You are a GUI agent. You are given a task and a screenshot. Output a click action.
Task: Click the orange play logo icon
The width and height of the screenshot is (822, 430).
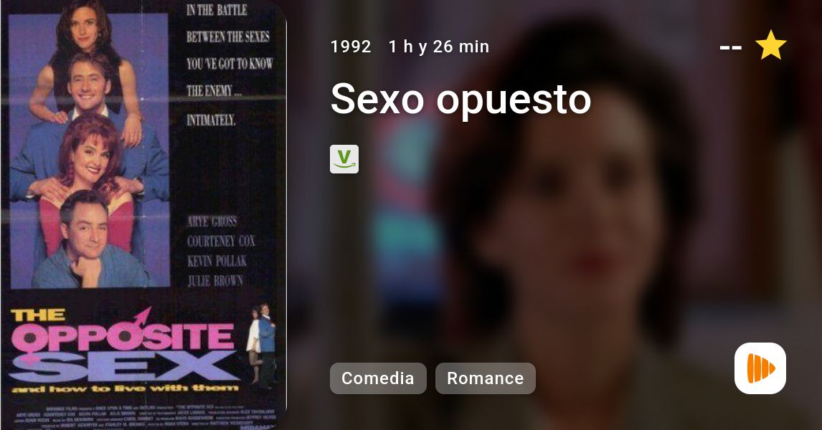(760, 368)
